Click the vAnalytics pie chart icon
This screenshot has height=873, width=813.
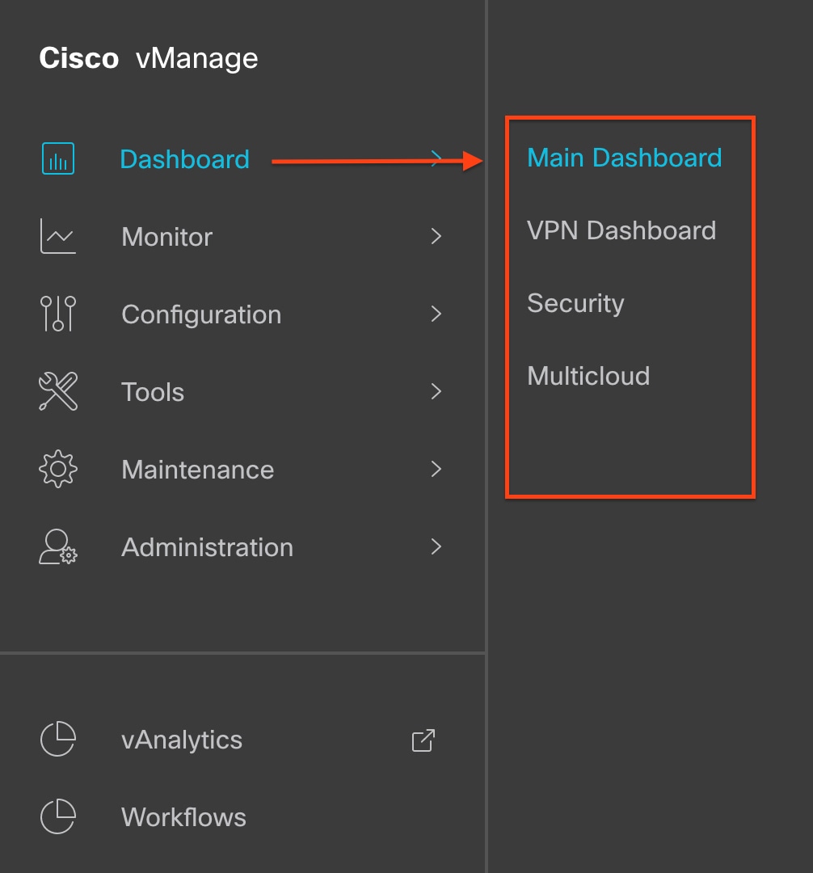(58, 740)
